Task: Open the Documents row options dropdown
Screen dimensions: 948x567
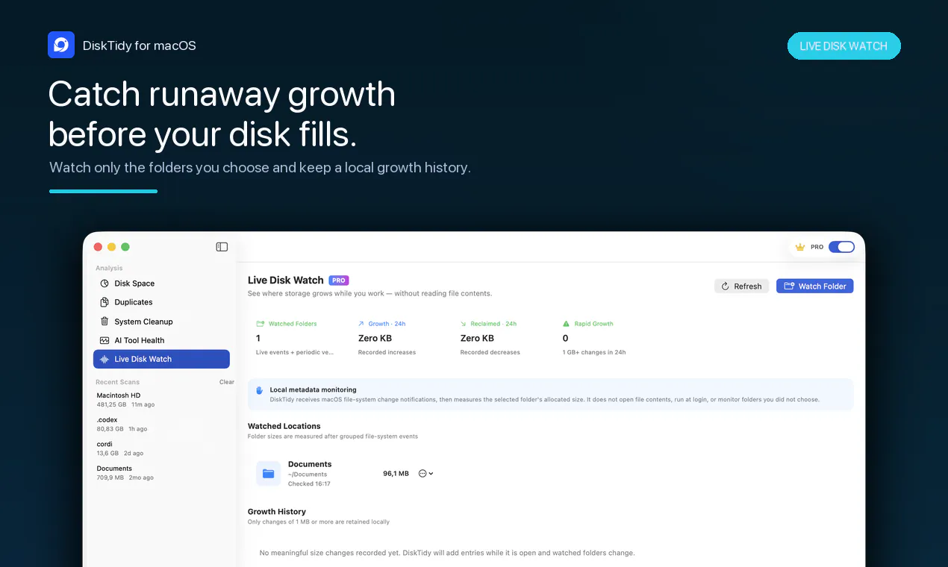Action: click(x=426, y=474)
